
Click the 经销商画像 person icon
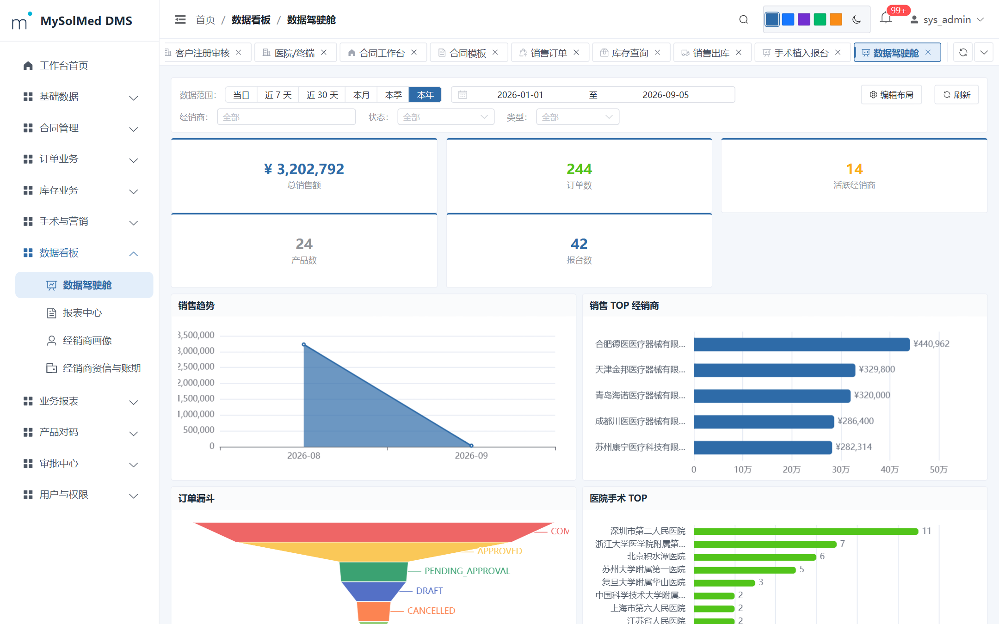click(52, 341)
